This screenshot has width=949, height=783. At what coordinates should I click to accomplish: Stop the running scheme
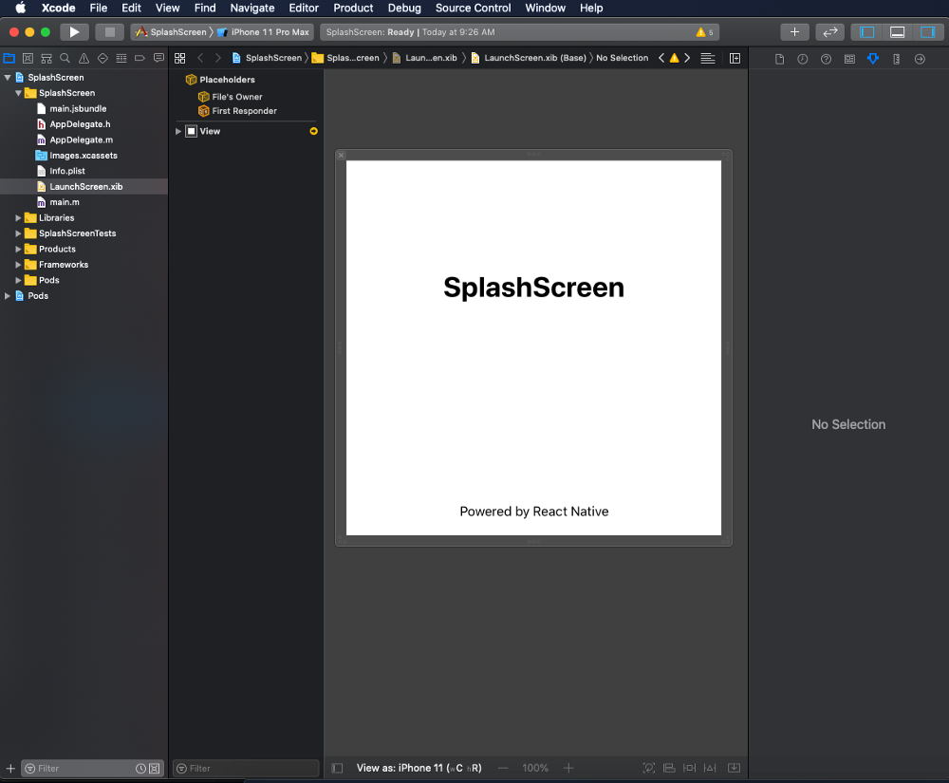click(109, 32)
